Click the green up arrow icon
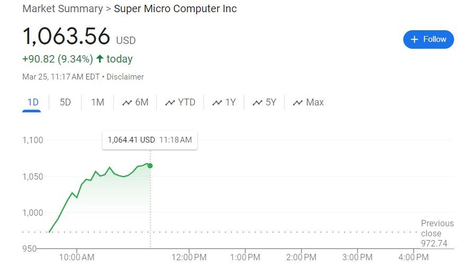 (x=99, y=59)
